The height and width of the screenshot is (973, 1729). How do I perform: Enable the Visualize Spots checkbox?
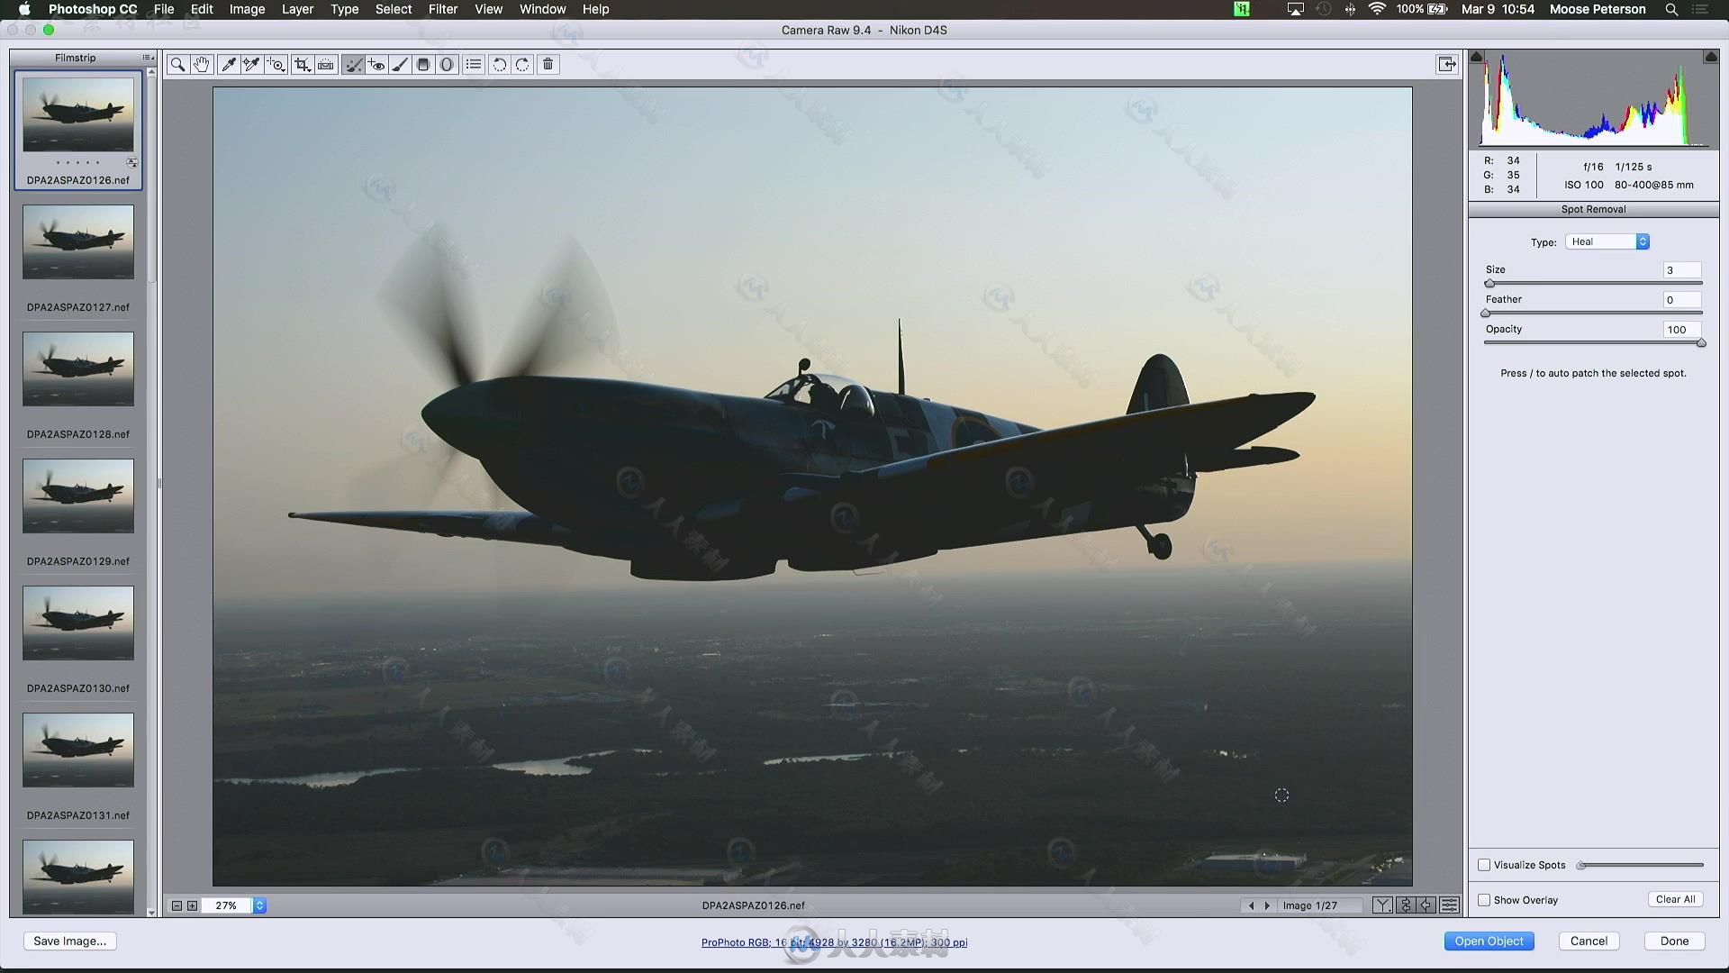click(x=1484, y=865)
